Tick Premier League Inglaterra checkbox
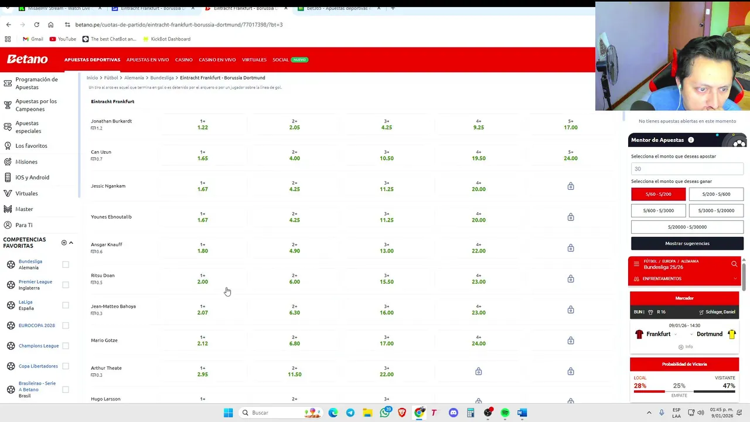The width and height of the screenshot is (750, 422). point(66,285)
